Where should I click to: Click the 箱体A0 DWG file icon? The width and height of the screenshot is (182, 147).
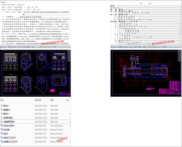tap(2, 114)
